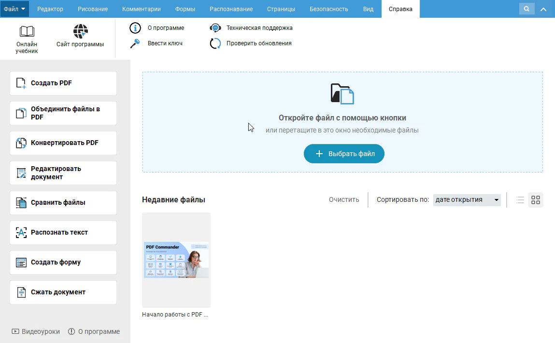The image size is (555, 343).
Task: Collapse the ribbon with chevron arrow
Action: (543, 9)
